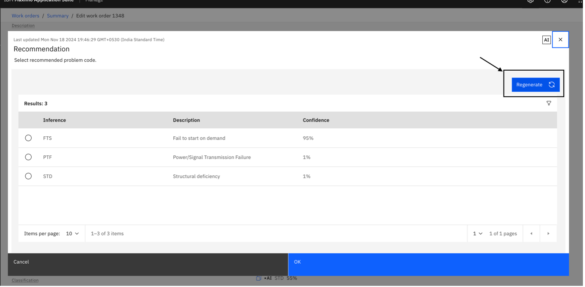Expand the Classification section
Viewport: 585px width, 287px height.
tap(25, 280)
